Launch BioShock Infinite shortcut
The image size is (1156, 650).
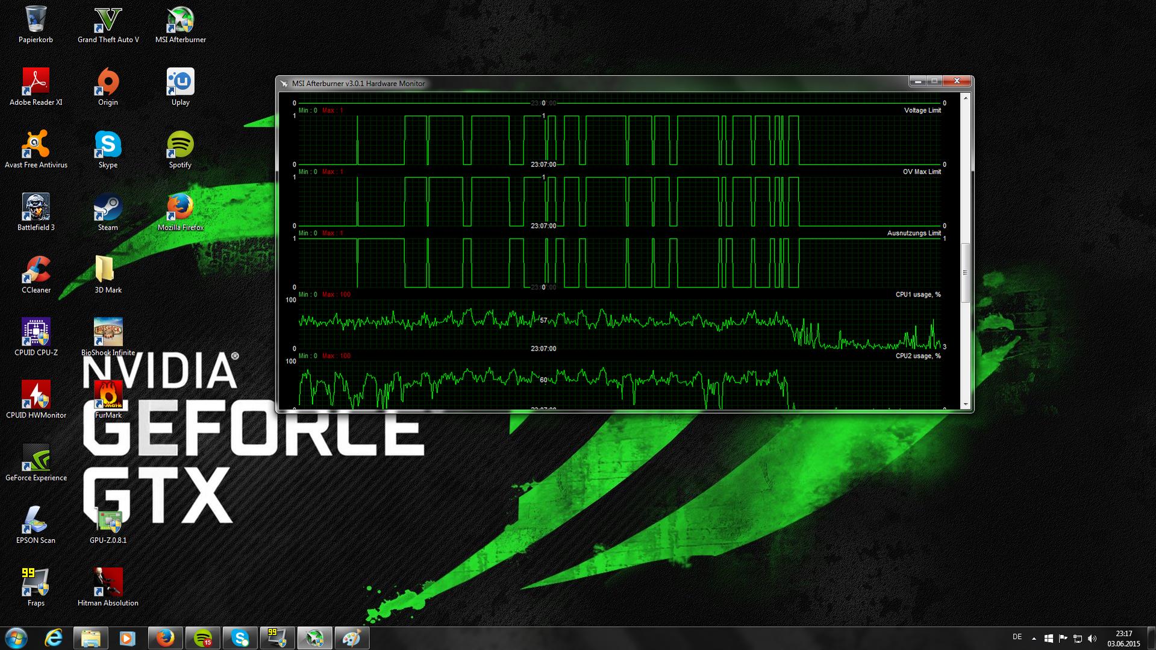108,338
